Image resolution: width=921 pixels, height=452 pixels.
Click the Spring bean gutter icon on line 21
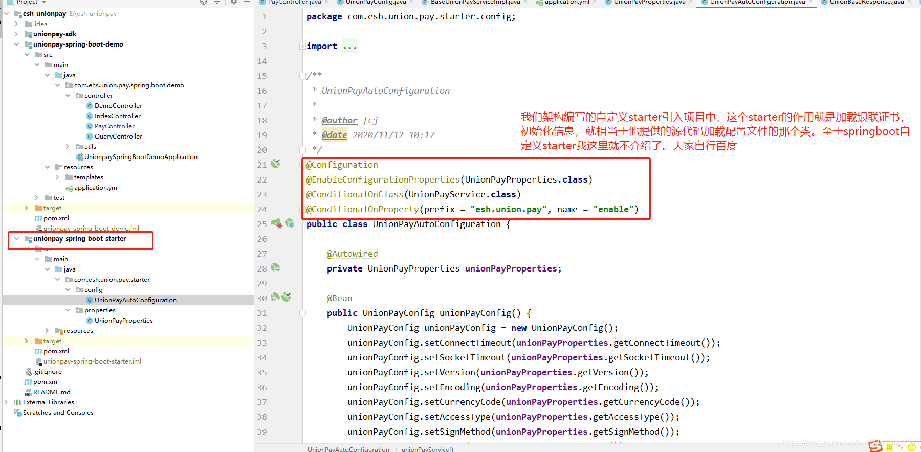[x=275, y=164]
